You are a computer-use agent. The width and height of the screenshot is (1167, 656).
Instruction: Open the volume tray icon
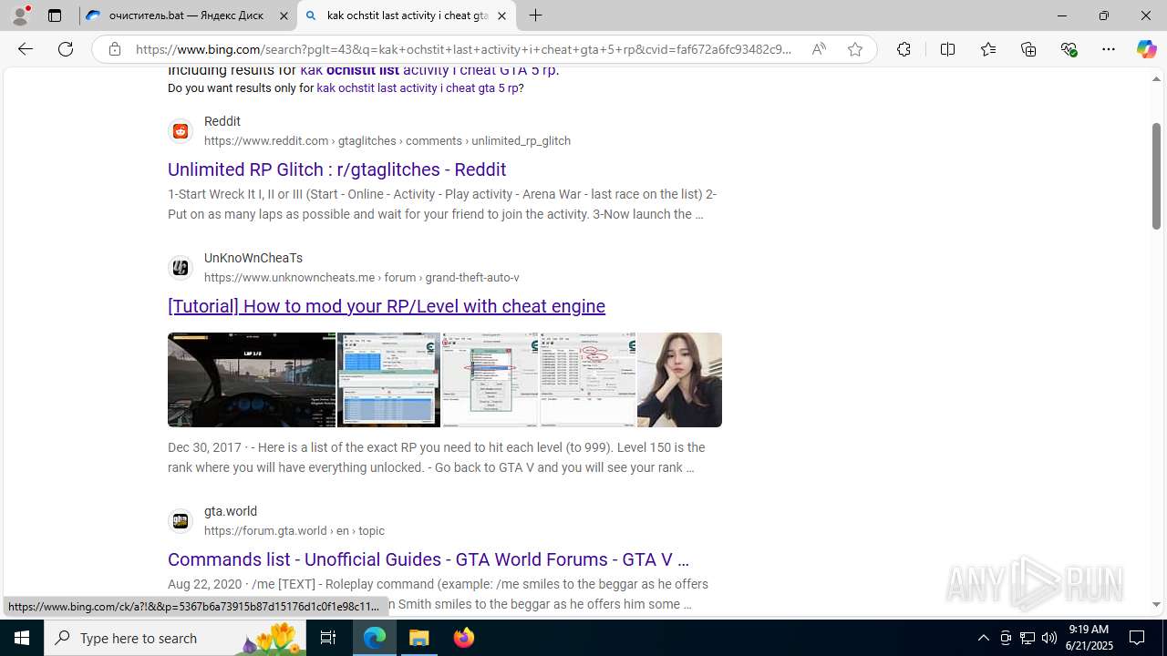pyautogui.click(x=1048, y=638)
